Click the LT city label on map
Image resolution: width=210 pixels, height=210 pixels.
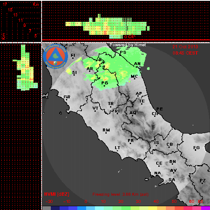click(118, 148)
